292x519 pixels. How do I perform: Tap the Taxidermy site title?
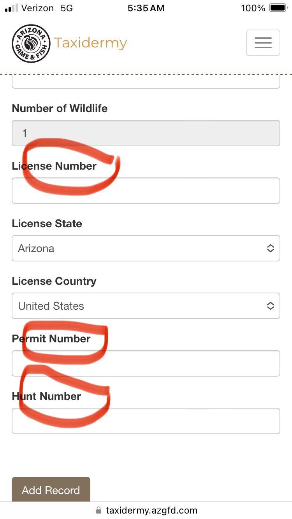[x=90, y=43]
